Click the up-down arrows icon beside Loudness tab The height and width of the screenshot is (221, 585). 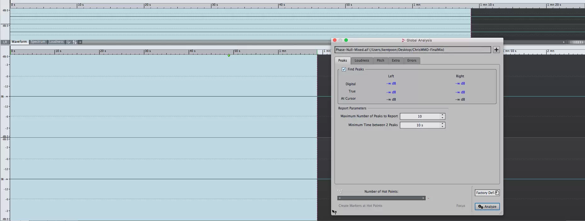(75, 42)
